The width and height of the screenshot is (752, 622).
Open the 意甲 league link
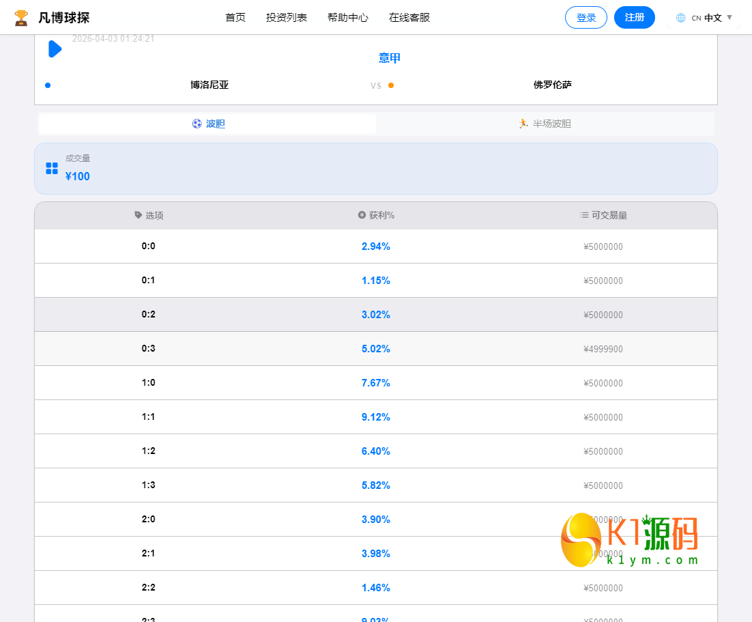pyautogui.click(x=388, y=58)
